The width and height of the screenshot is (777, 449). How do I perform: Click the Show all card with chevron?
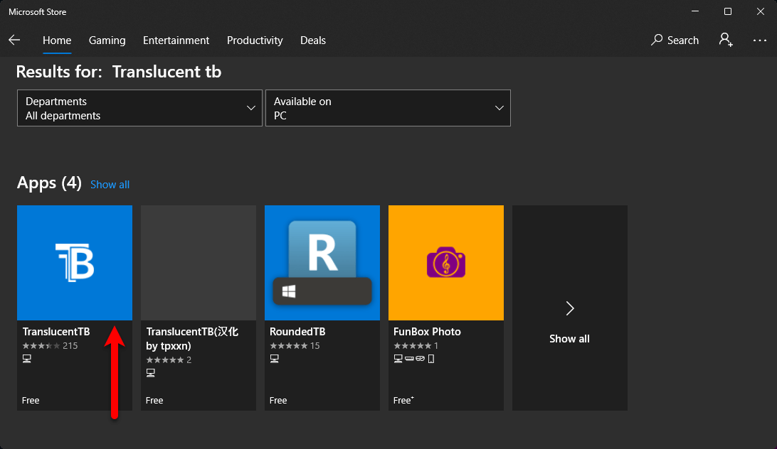tap(570, 308)
